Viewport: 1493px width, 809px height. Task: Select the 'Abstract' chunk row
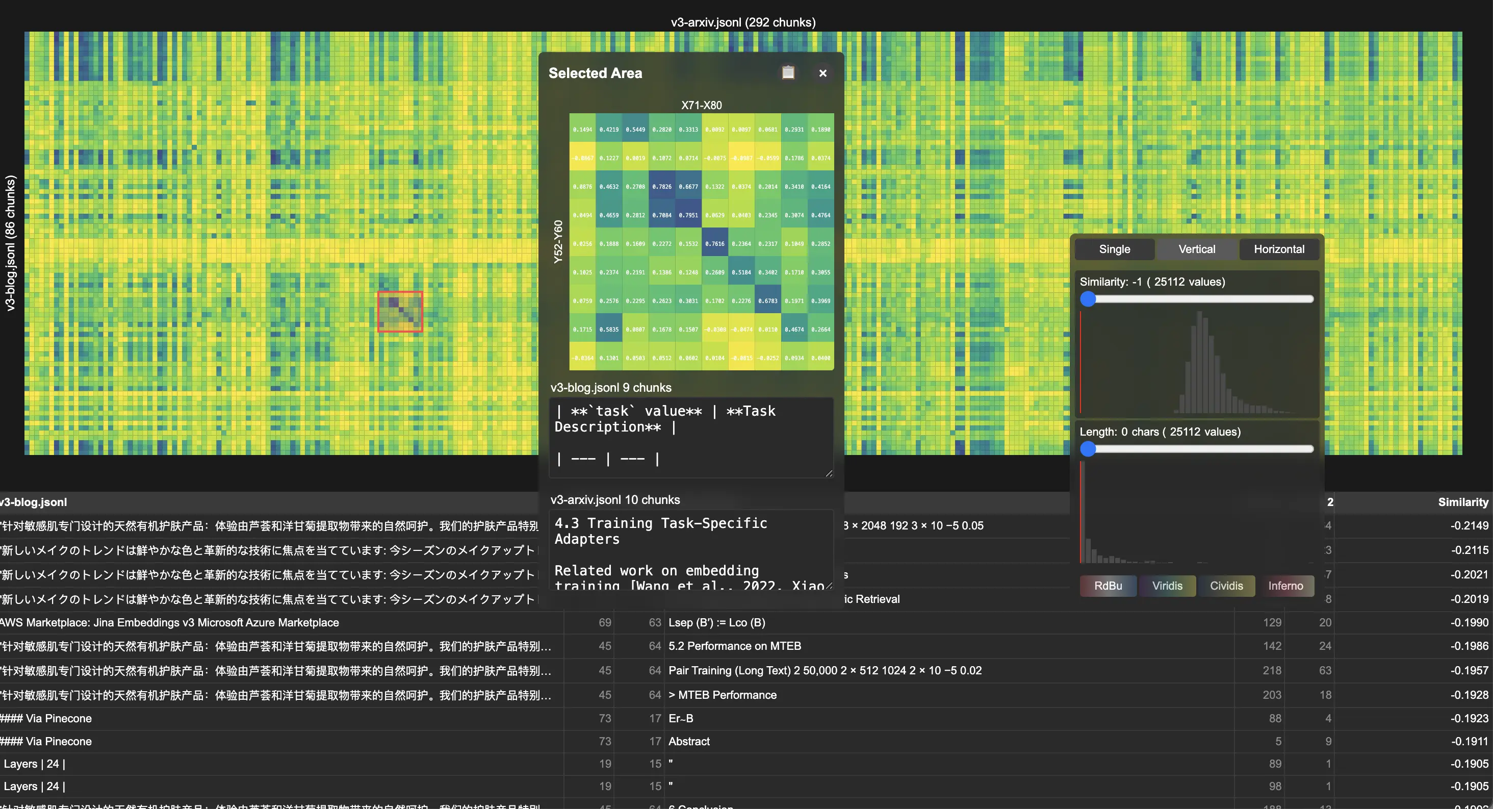(689, 741)
